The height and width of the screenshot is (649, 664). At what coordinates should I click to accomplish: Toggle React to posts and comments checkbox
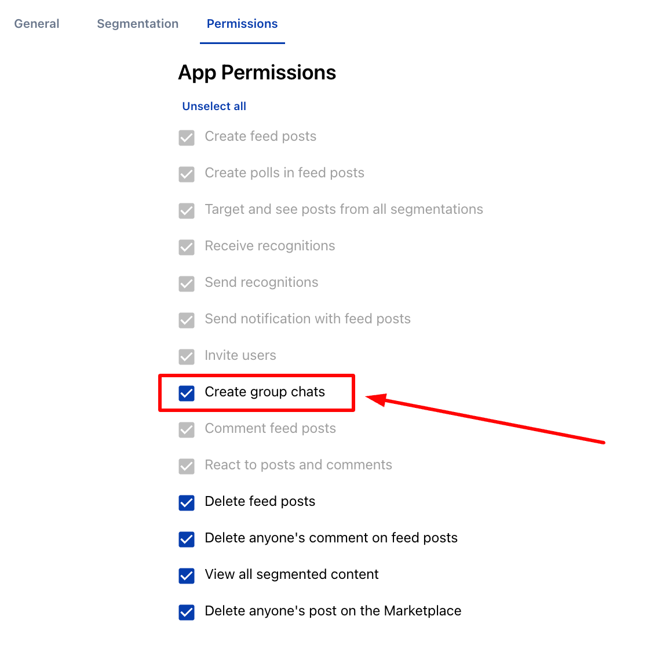pyautogui.click(x=187, y=466)
